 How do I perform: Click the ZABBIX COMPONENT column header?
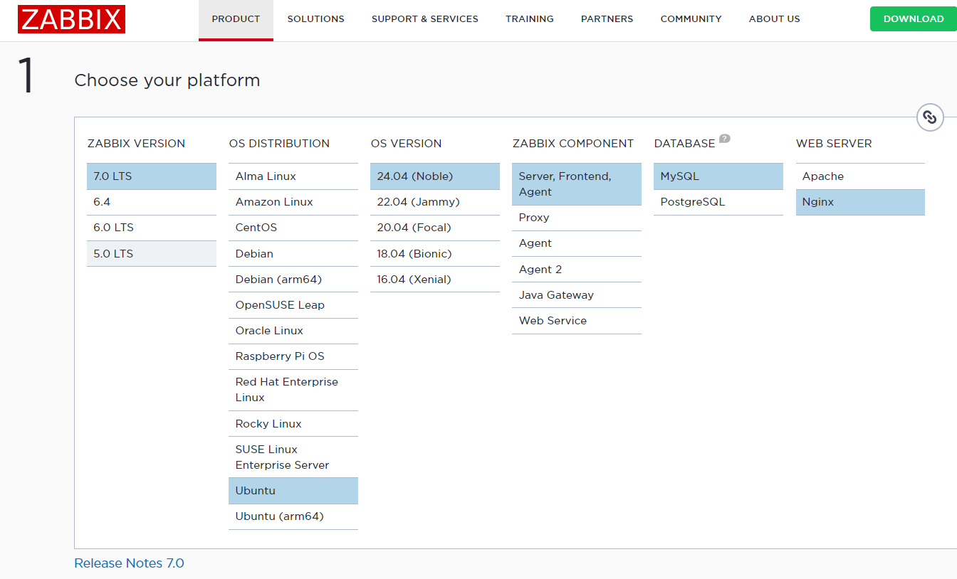click(x=572, y=144)
